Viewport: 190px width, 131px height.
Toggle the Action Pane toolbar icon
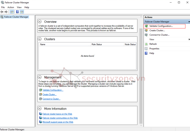[x=22, y=12]
